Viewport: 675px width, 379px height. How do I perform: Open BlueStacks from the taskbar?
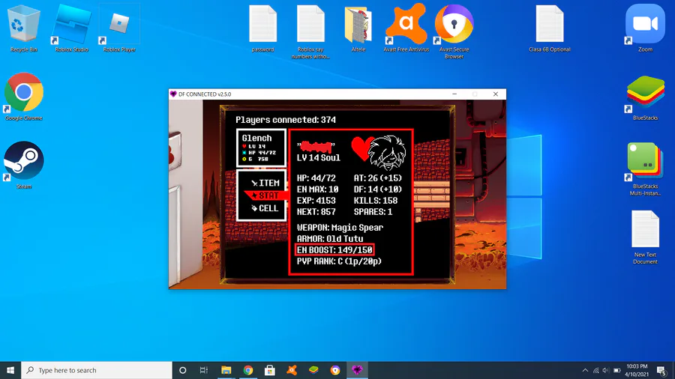(313, 370)
